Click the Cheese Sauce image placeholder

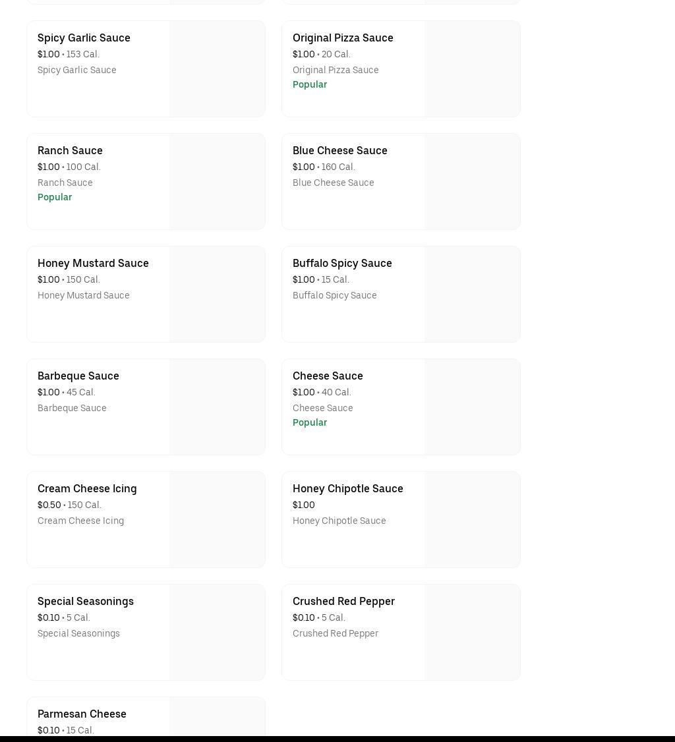pyautogui.click(x=472, y=407)
